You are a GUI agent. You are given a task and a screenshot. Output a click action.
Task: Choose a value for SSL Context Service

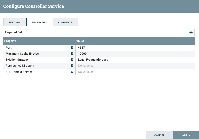[111, 72]
